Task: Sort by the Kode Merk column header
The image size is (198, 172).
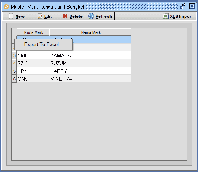Action: (x=33, y=32)
